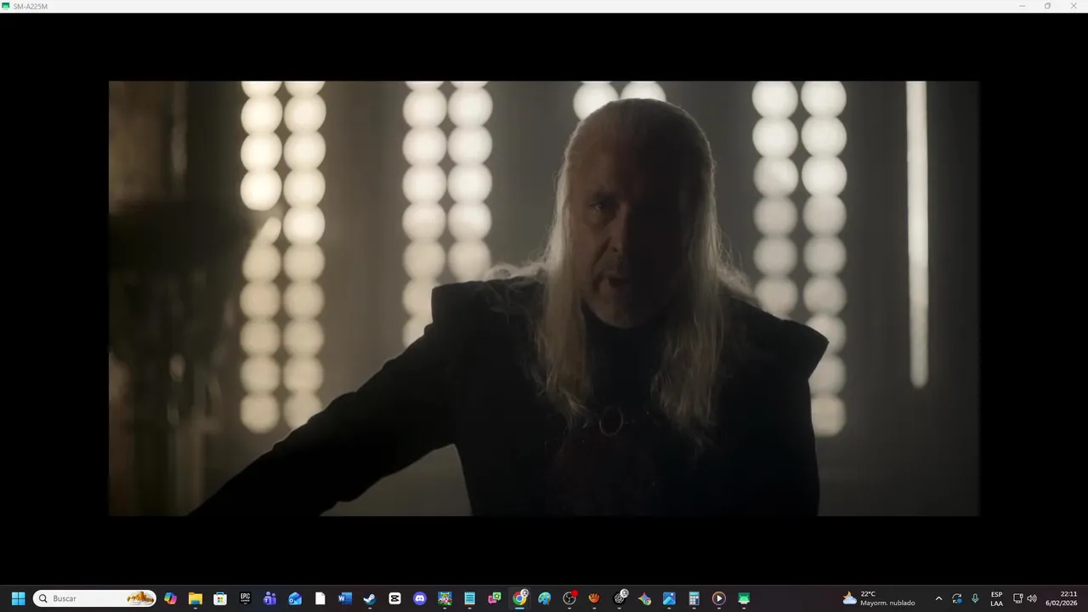
Task: Close the SM-A225M window
Action: tap(1073, 6)
